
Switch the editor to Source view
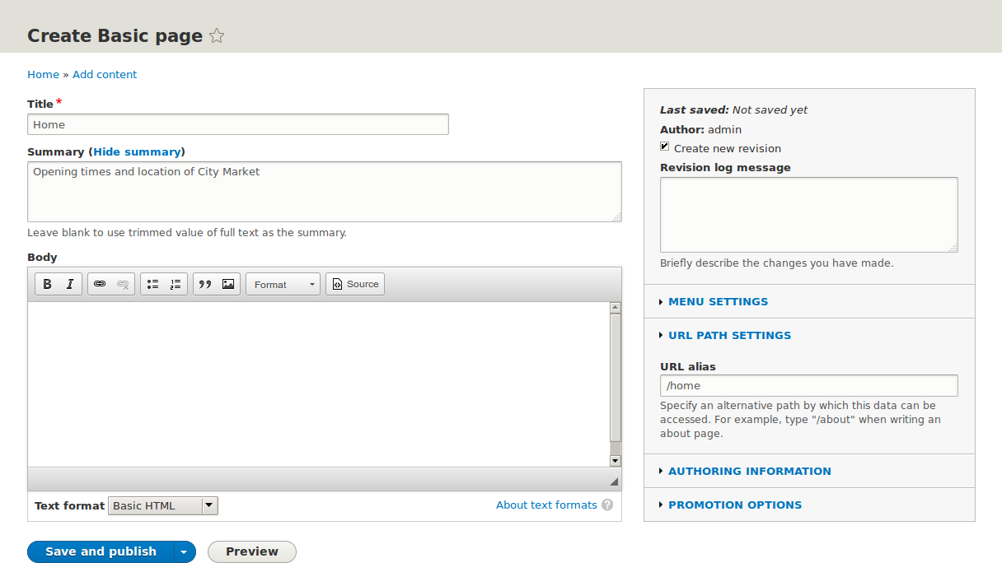click(355, 285)
